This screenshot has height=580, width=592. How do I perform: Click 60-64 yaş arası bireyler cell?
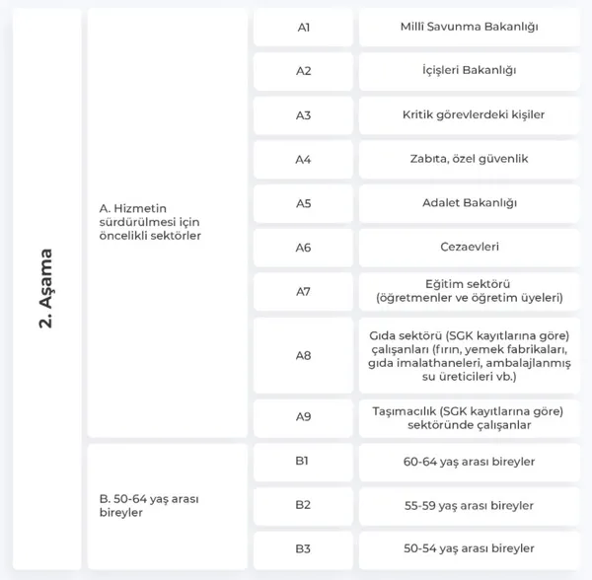point(470,462)
